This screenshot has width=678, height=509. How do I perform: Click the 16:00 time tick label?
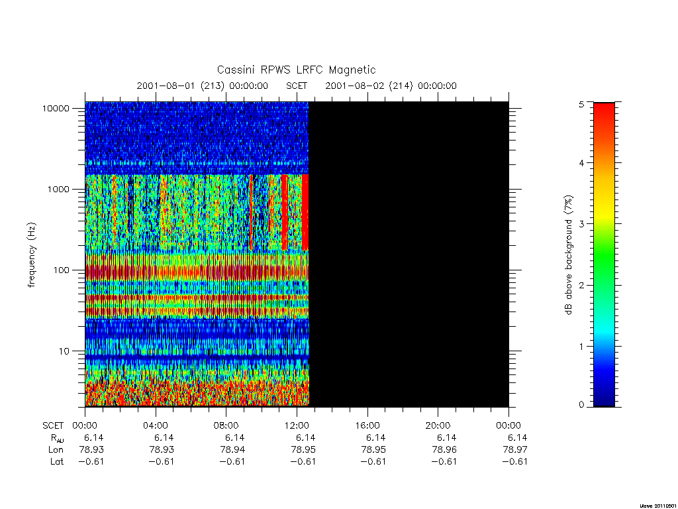coord(367,425)
